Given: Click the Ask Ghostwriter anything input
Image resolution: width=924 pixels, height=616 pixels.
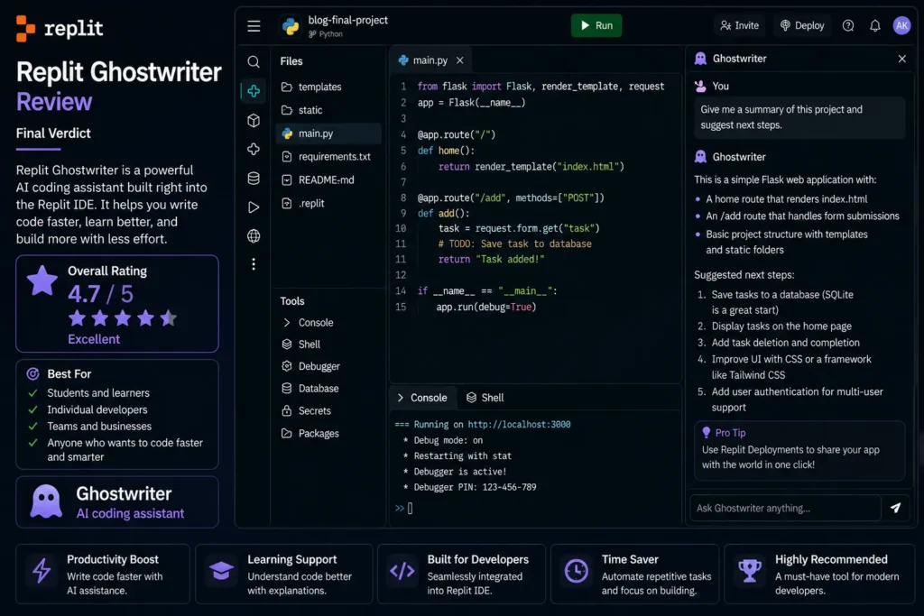Looking at the screenshot, I should (x=785, y=508).
